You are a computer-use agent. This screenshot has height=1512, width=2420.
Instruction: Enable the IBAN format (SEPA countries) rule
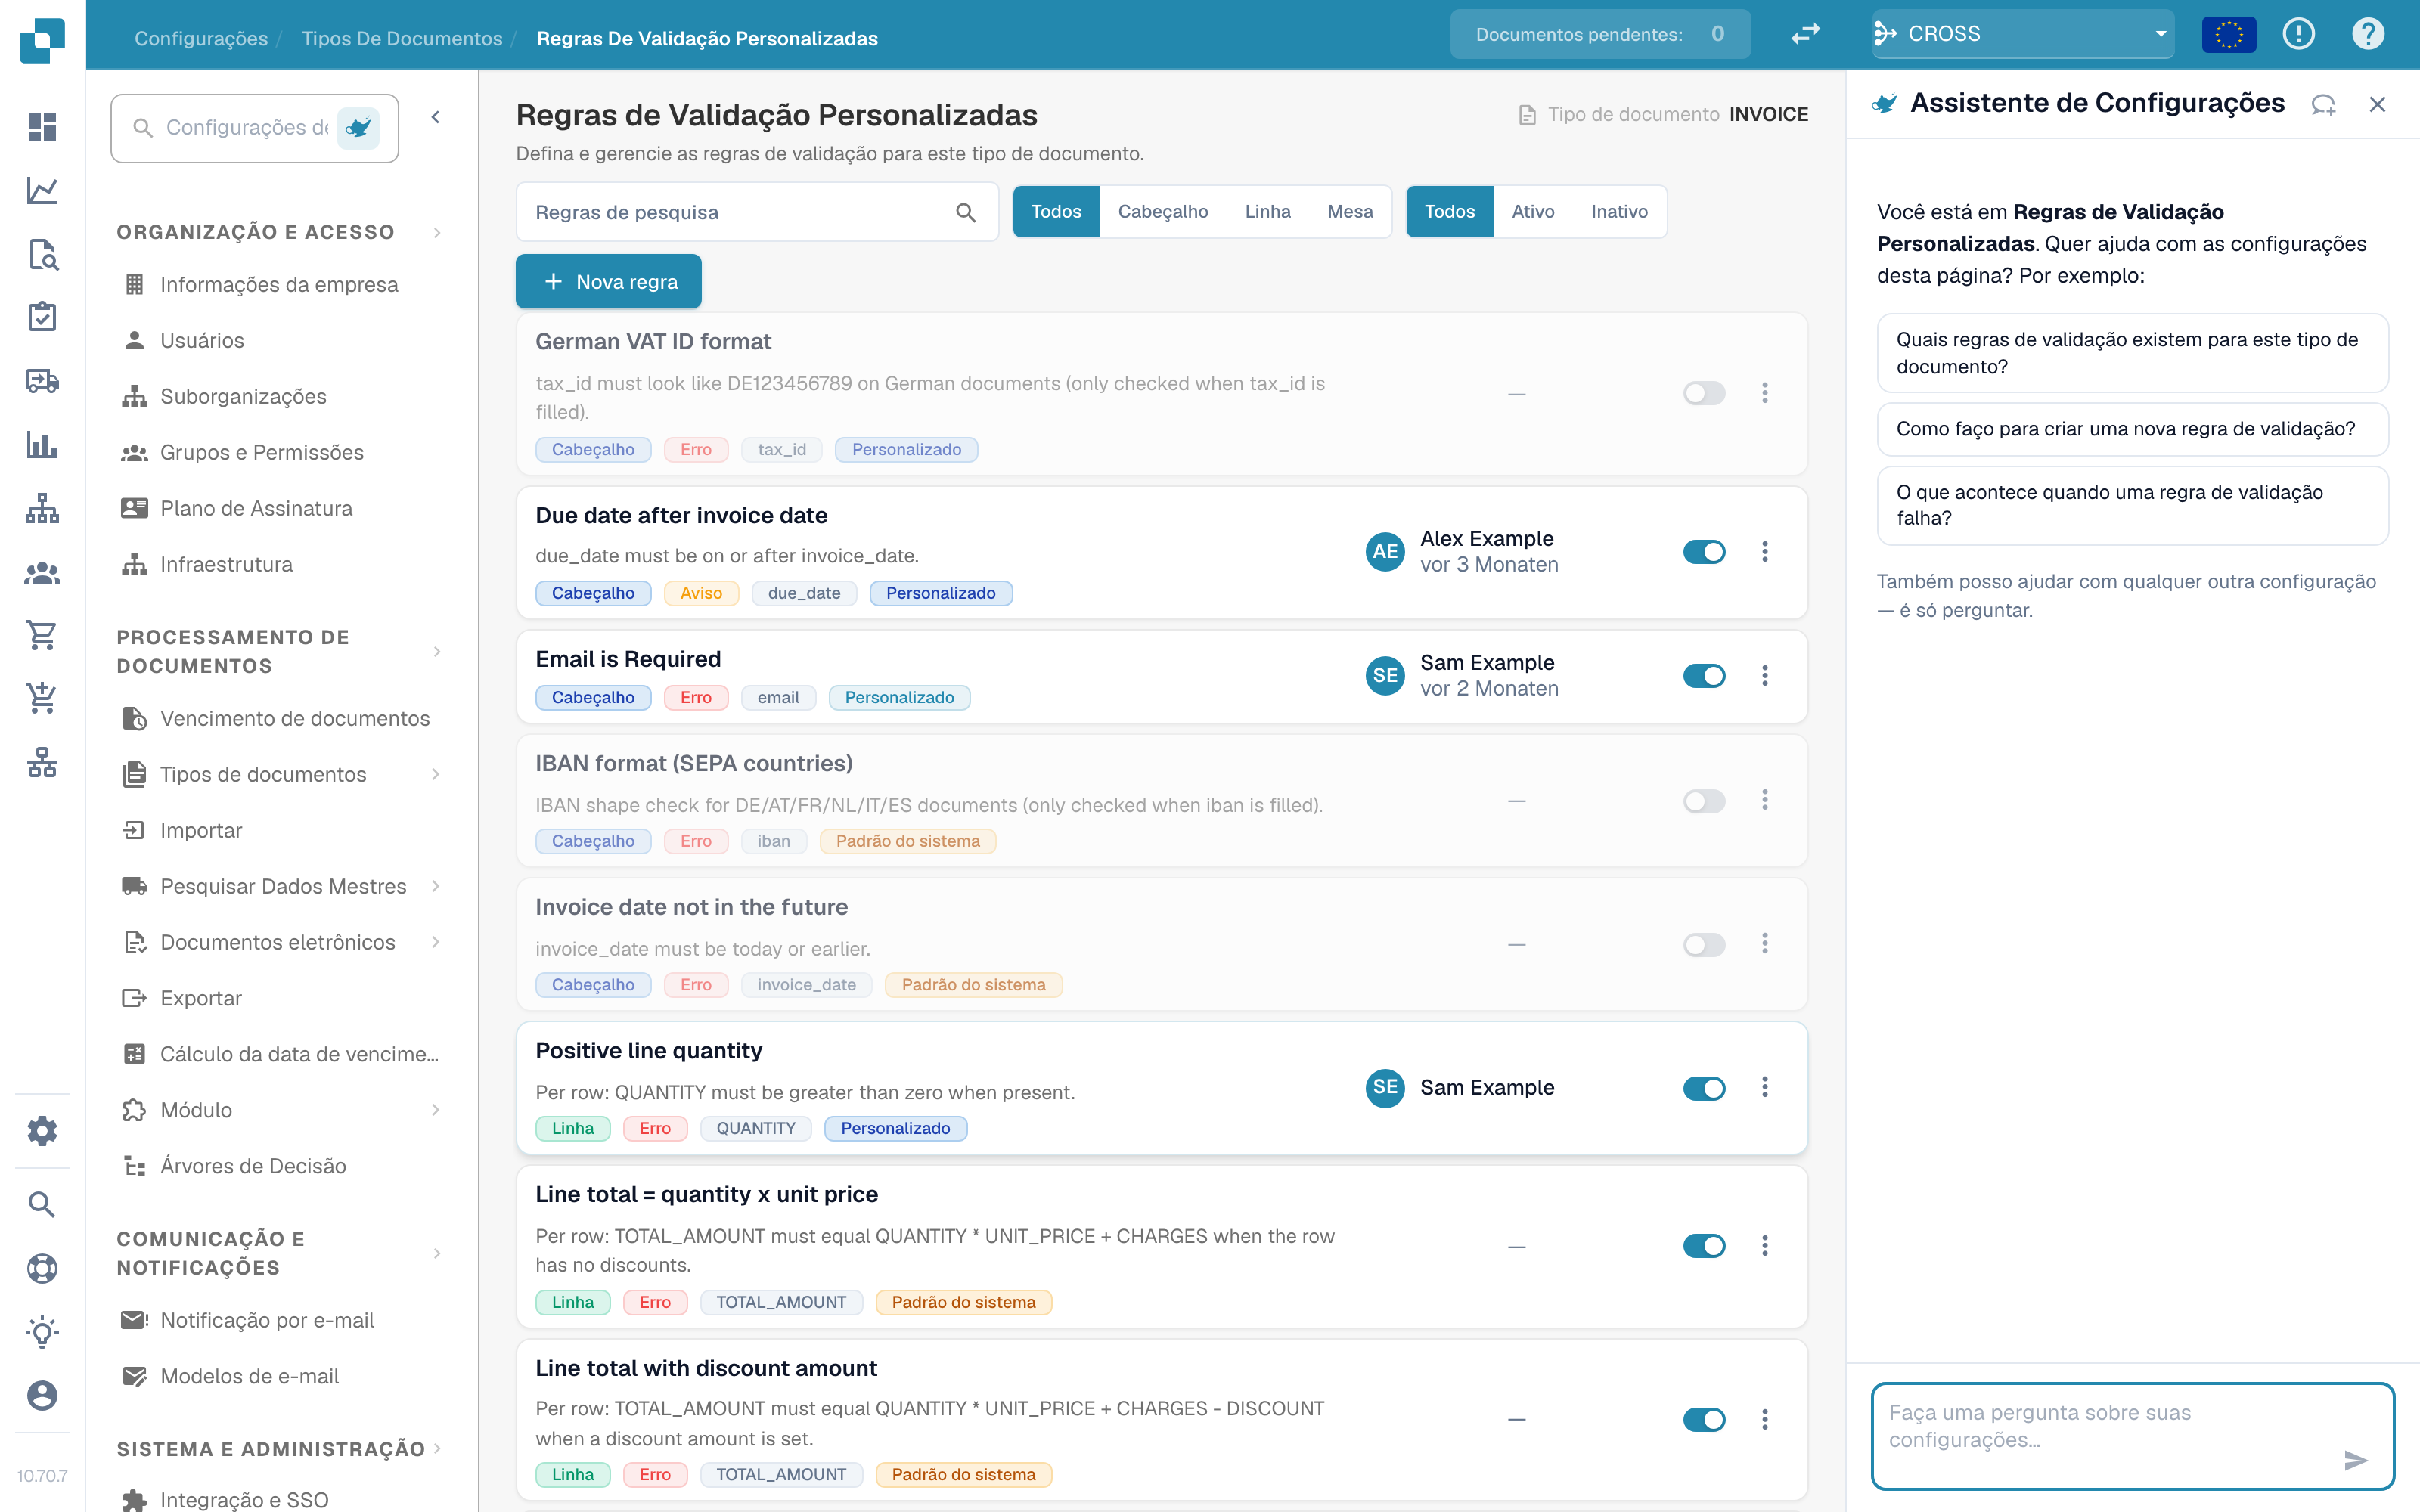pyautogui.click(x=1704, y=801)
